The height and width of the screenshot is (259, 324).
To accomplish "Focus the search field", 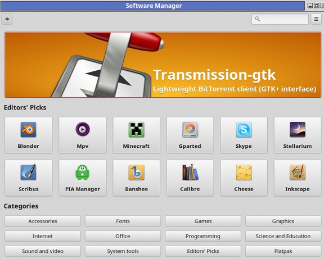I will [280, 19].
